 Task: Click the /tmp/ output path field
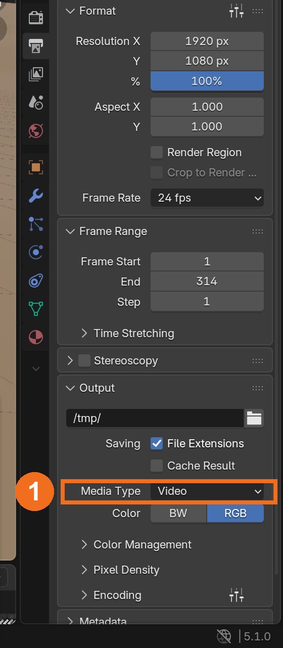[x=155, y=418]
